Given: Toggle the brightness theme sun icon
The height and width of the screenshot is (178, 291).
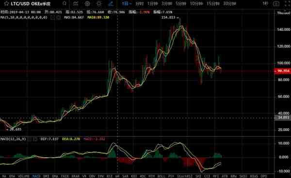Looking at the screenshot, I should coord(99,3).
